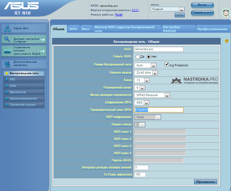231x191 pixels.
Task: Open the WEP encryption None dropdown
Action: coord(148,117)
